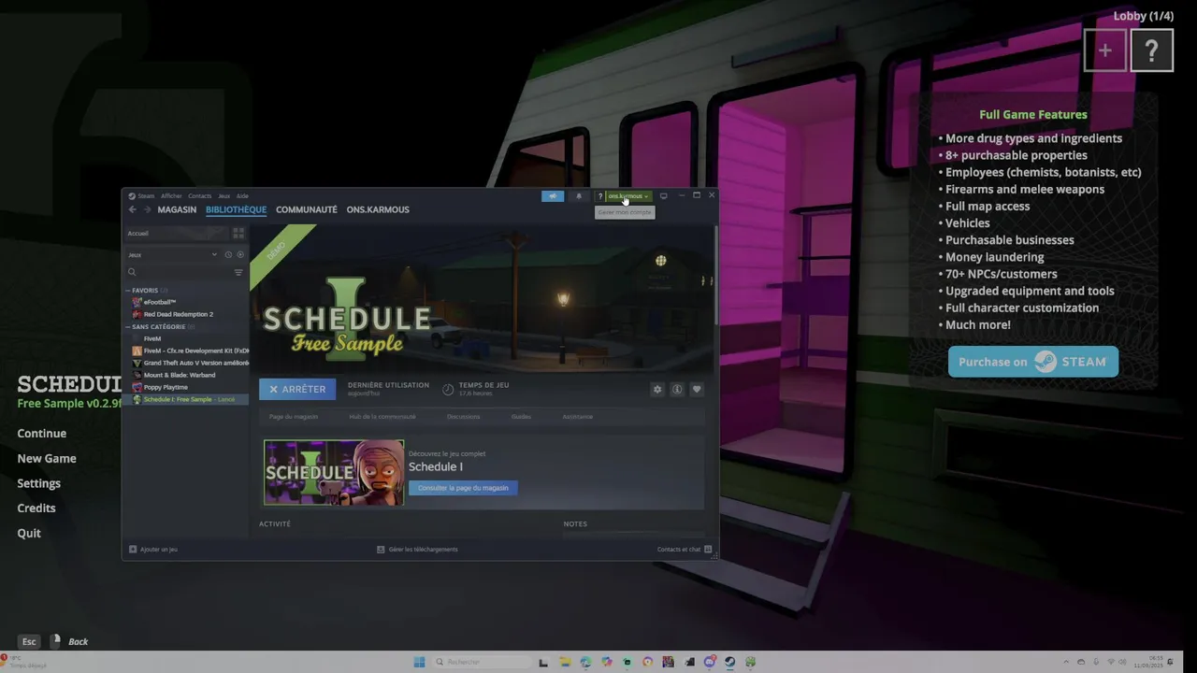Click the library search field
This screenshot has width=1197, height=673.
coord(178,272)
